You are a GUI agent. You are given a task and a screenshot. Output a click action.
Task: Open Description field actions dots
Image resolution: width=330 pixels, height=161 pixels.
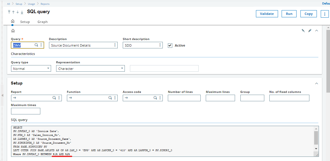[x=115, y=45]
